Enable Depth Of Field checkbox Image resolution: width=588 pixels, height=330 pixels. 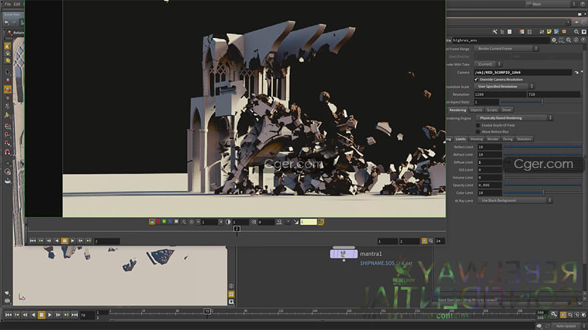coord(477,125)
